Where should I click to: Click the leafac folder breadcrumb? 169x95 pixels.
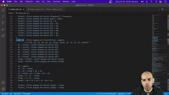click(x=11, y=13)
